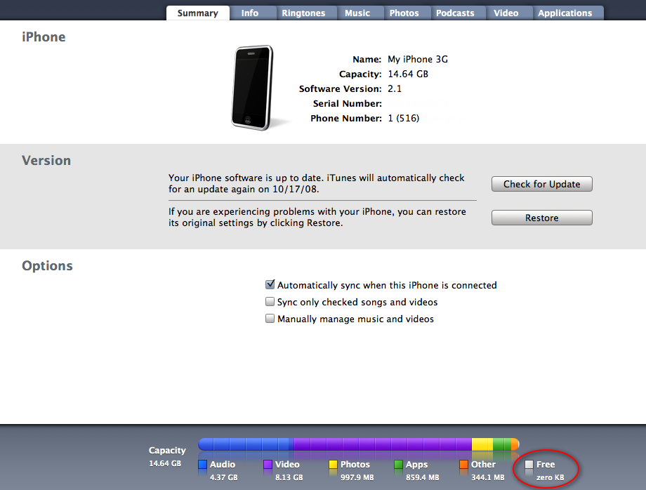This screenshot has height=490, width=646.
Task: Click the iPhone device image
Action: point(253,88)
